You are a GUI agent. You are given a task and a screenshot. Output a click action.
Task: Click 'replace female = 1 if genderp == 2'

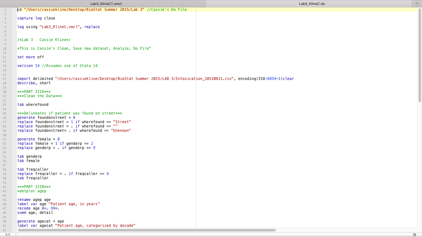click(55, 143)
